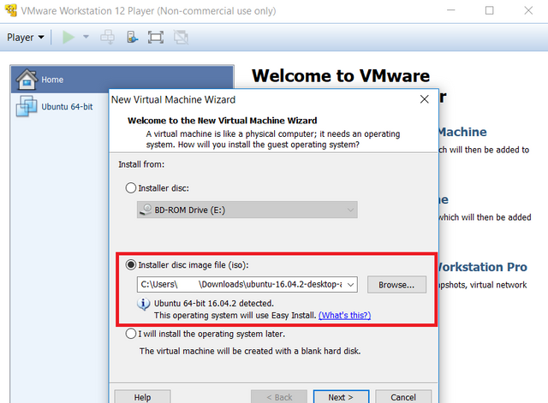The image size is (548, 403).
Task: Open the Player menu
Action: click(26, 38)
